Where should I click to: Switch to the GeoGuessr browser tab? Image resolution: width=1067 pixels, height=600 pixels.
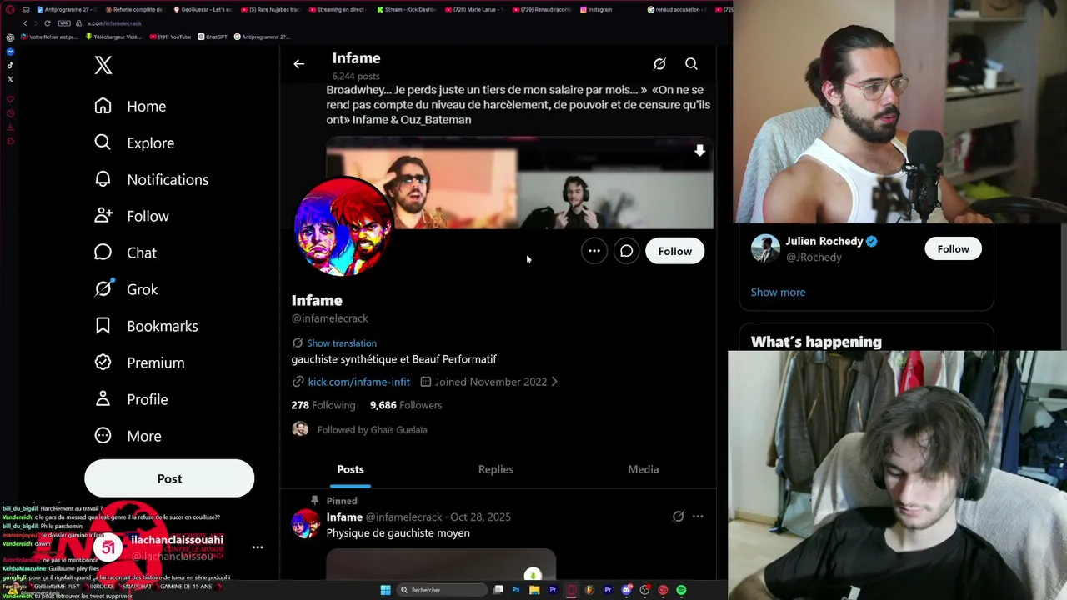tap(203, 9)
